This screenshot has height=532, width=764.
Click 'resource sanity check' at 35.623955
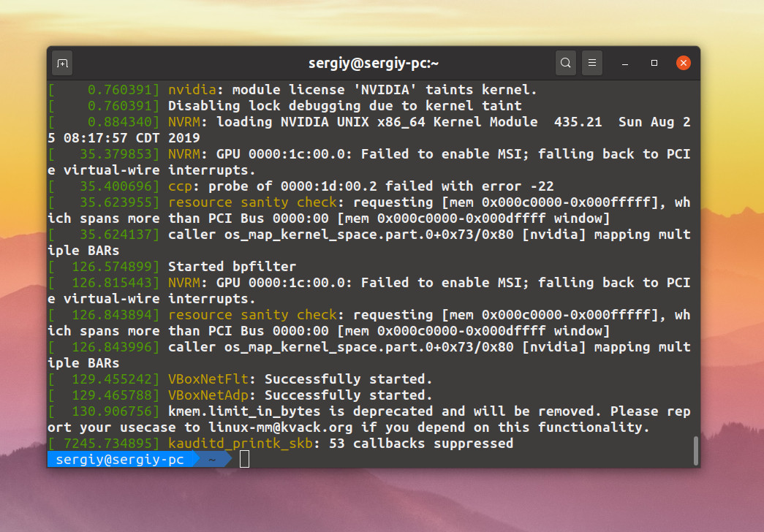tap(252, 202)
